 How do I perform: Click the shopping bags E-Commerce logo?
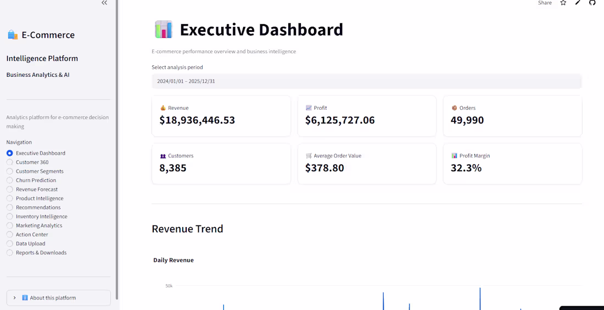tap(13, 35)
